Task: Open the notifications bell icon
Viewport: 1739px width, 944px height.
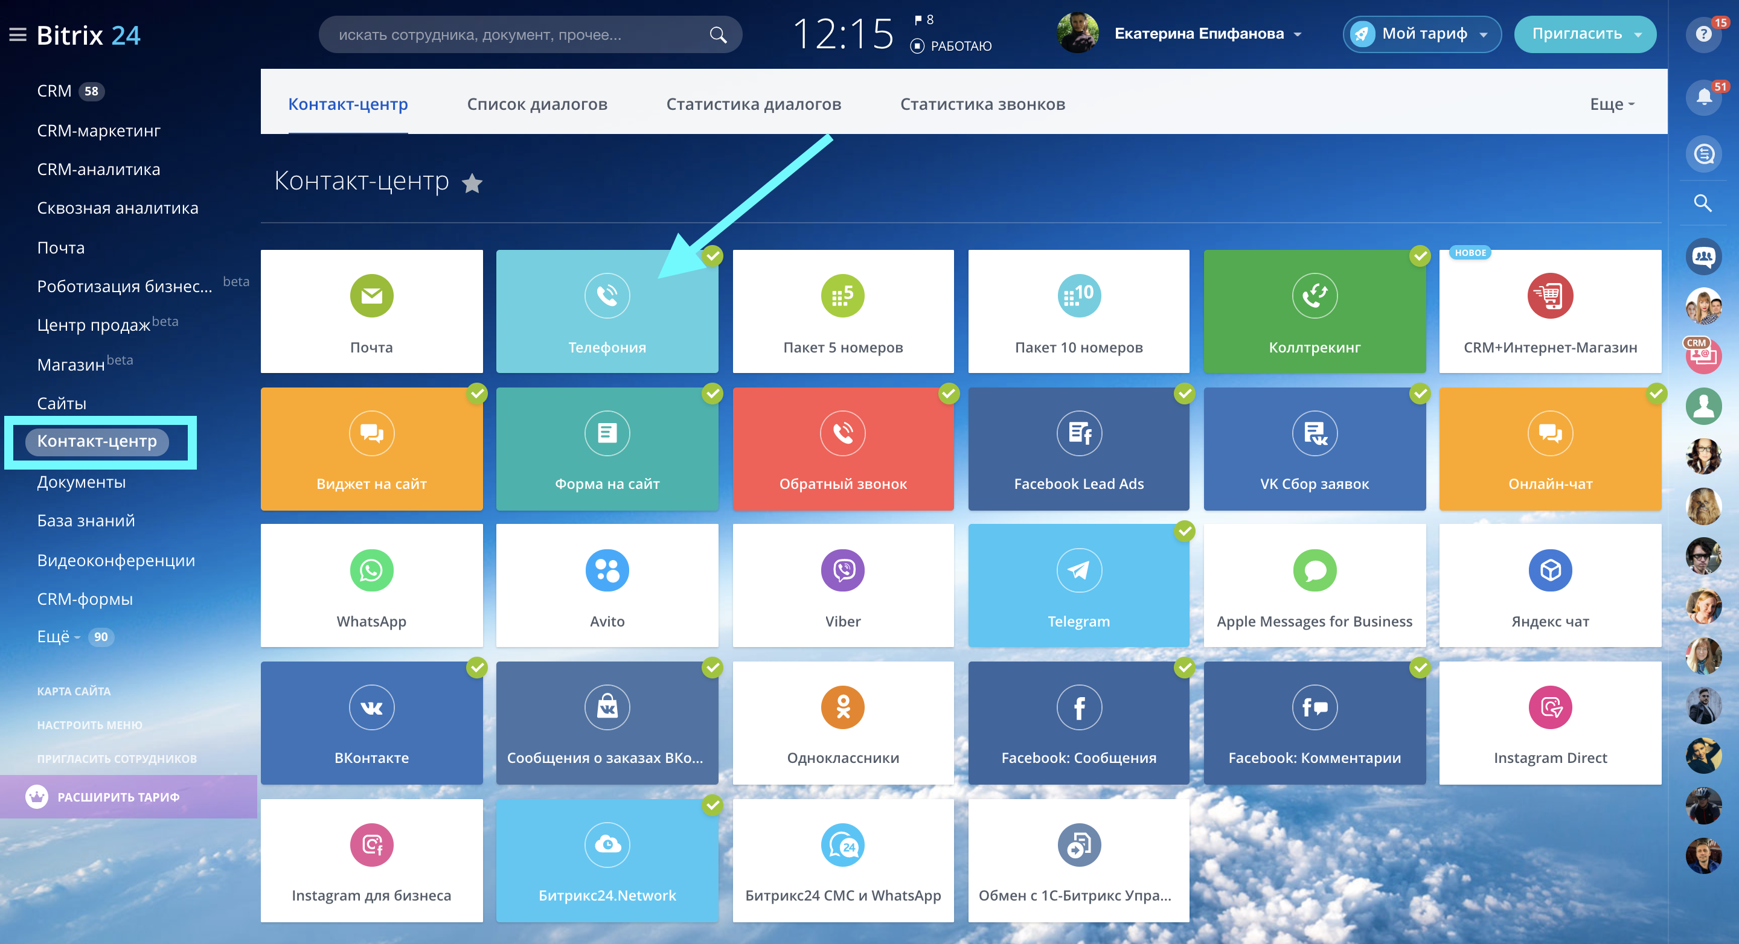Action: coord(1703,97)
